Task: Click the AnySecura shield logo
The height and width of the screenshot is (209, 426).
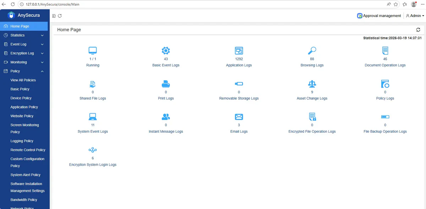Action: (11, 15)
